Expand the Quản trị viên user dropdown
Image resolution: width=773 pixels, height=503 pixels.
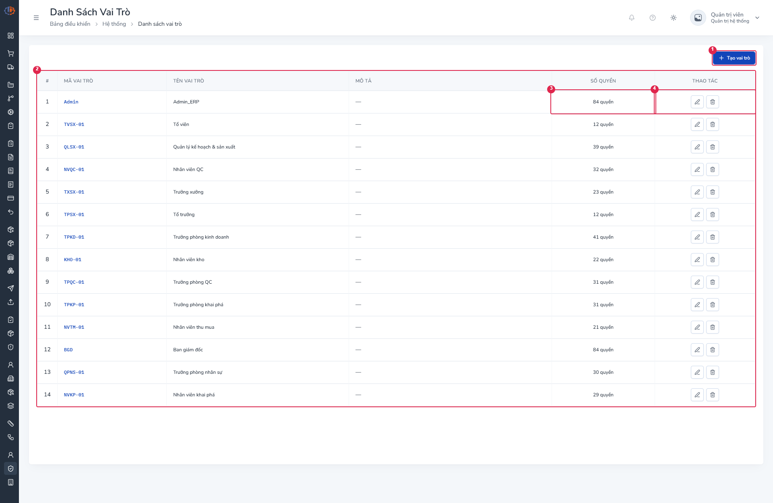[x=757, y=18]
